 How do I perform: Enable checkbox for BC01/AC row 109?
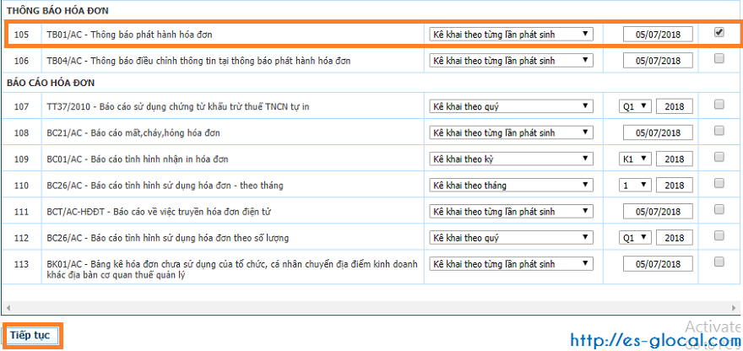click(719, 157)
